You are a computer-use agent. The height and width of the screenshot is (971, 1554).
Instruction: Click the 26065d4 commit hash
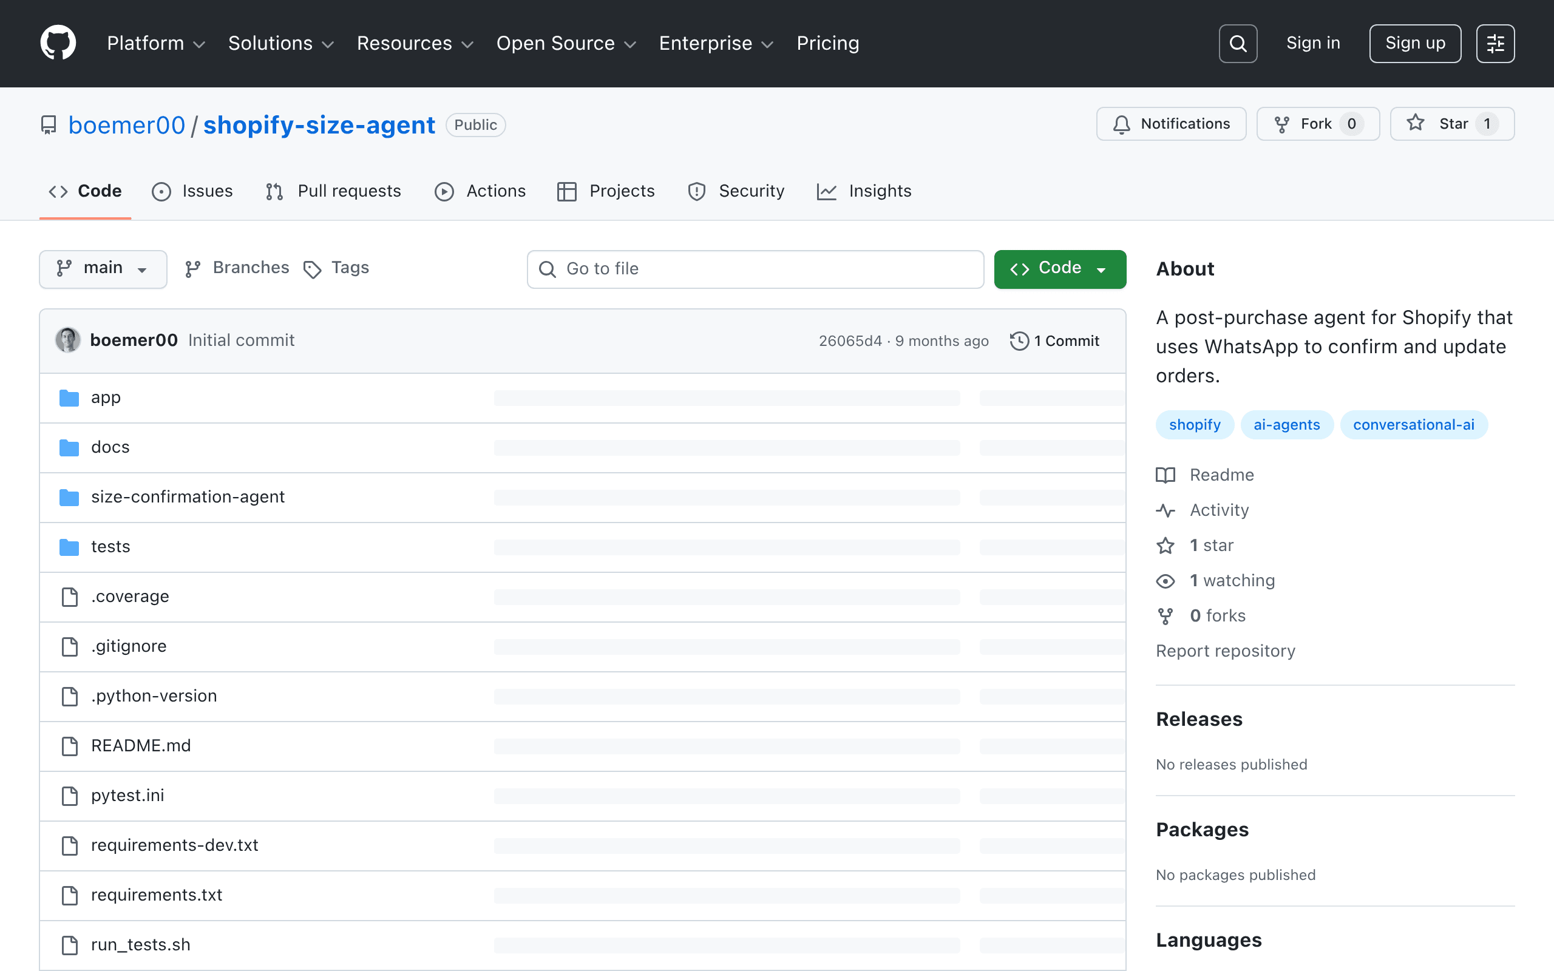pos(850,341)
